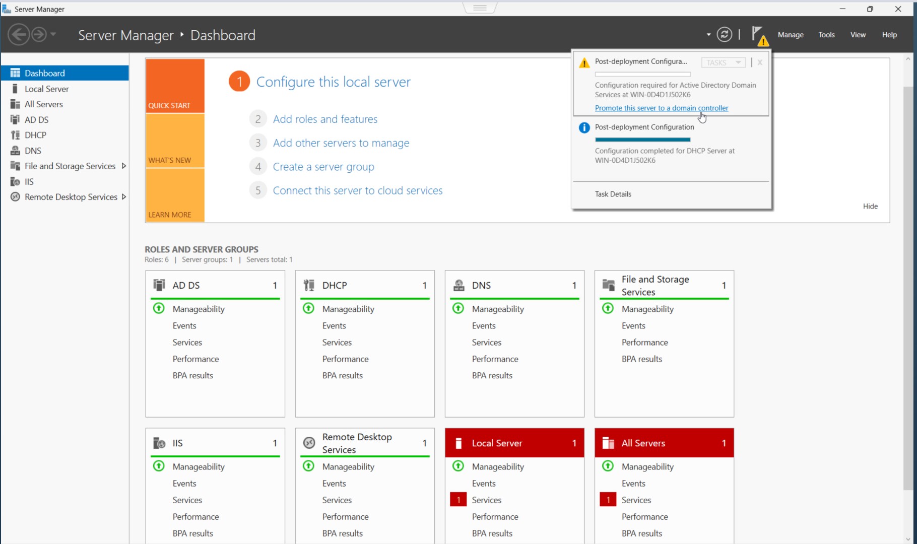This screenshot has width=917, height=544.
Task: Open Events in the DNS tile
Action: tap(484, 325)
